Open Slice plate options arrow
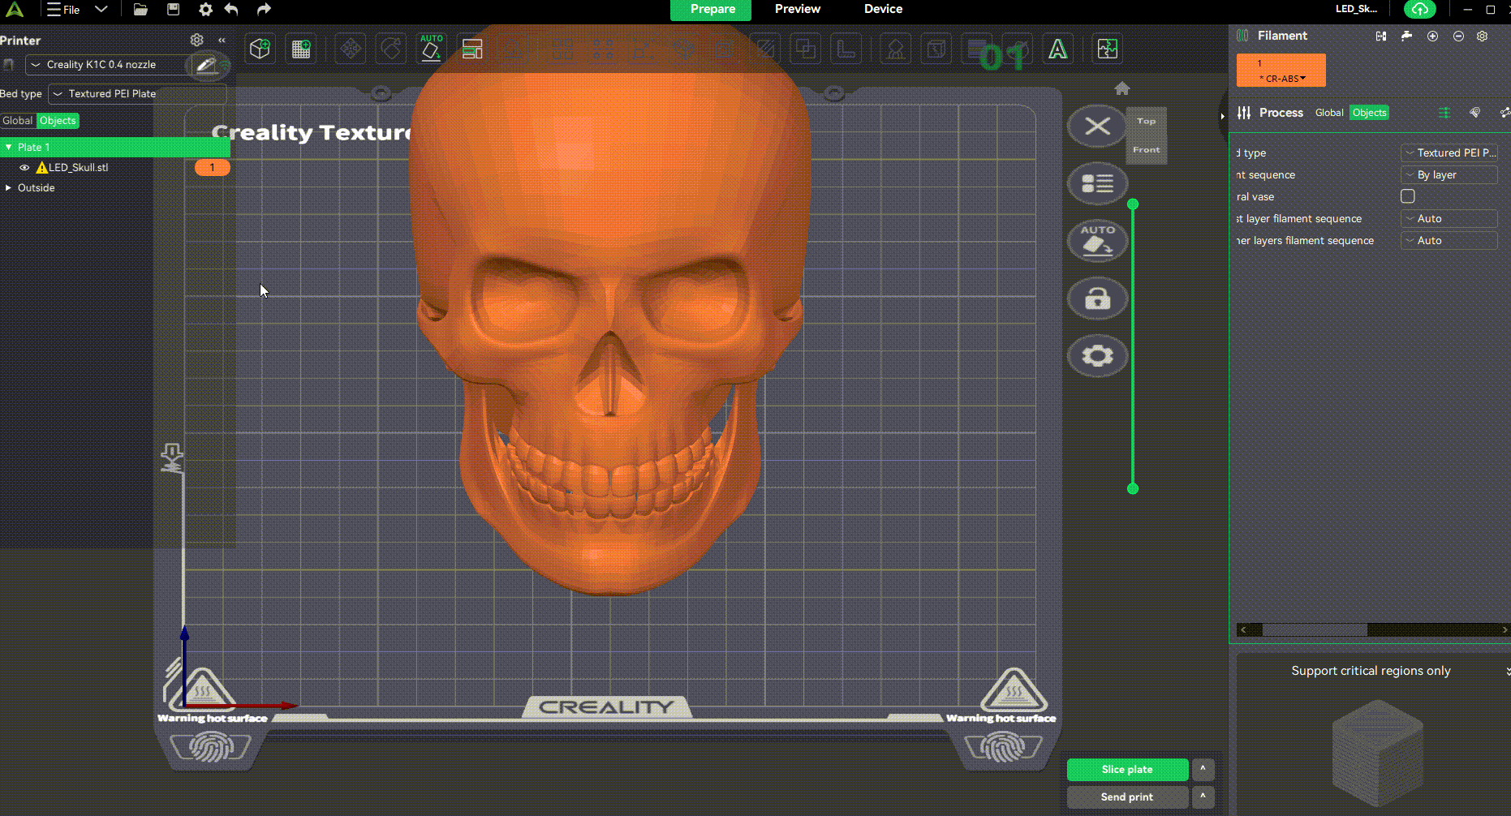 [x=1203, y=769]
